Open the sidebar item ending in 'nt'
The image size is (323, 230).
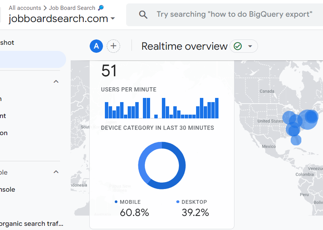coord(3,116)
